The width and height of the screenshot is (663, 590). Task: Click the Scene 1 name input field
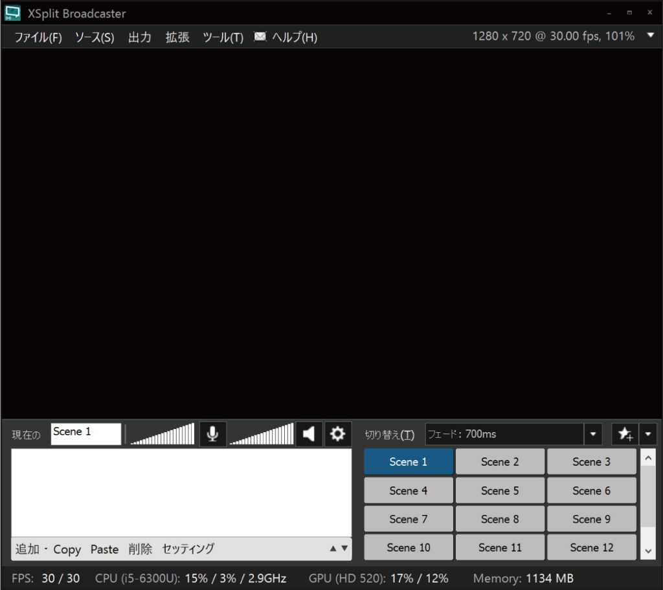point(85,433)
